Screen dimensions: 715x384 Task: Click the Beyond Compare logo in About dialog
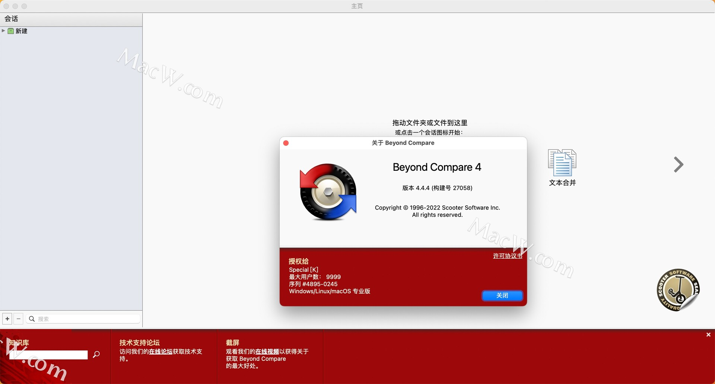pos(328,192)
